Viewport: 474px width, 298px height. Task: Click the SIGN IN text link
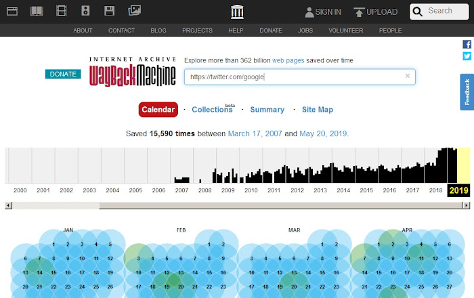[328, 12]
